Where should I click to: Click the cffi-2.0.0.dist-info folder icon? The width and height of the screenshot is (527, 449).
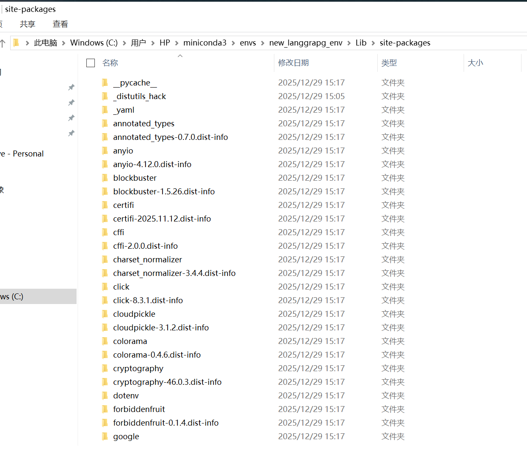click(x=105, y=246)
